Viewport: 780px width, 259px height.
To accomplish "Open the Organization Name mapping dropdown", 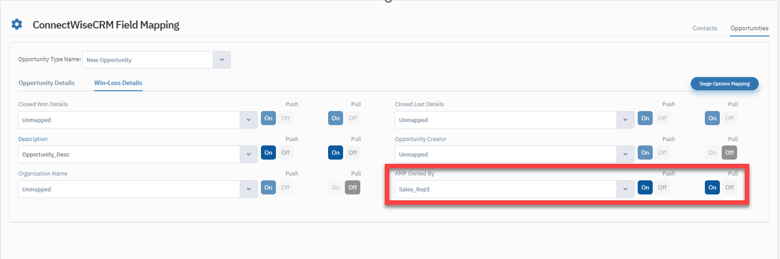I will (x=248, y=189).
